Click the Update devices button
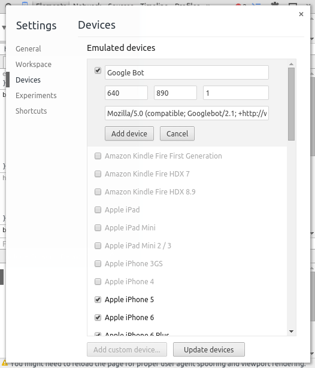Image resolution: width=315 pixels, height=368 pixels. coord(209,349)
